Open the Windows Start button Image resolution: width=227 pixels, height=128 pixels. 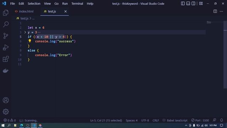coord(3,126)
